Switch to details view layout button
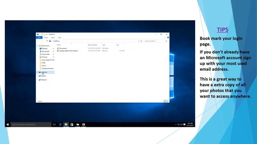This screenshot has height=144, width=257. 165,101
